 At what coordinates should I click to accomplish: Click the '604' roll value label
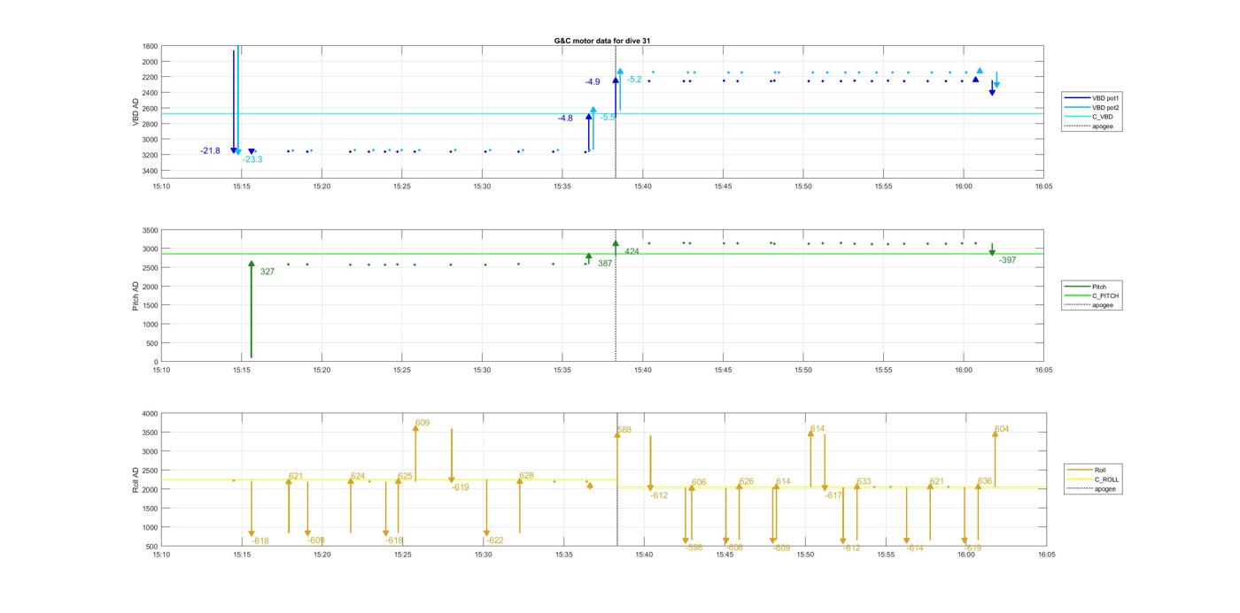1002,429
